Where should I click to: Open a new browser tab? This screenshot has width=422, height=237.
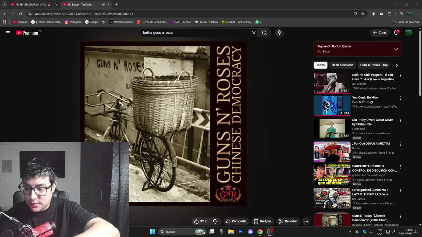pyautogui.click(x=116, y=5)
